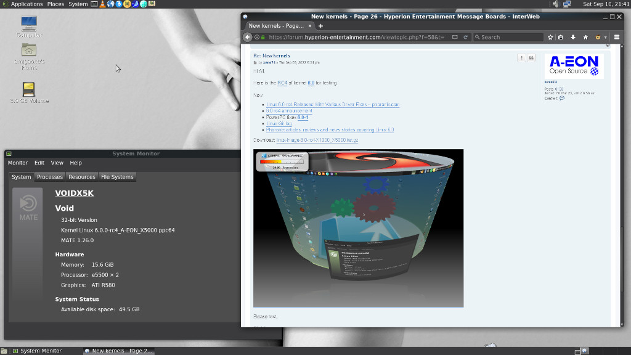Open the Monitor menu in System Monitor

point(18,163)
